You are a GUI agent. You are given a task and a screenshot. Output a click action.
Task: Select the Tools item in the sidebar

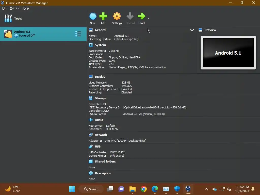43,18
